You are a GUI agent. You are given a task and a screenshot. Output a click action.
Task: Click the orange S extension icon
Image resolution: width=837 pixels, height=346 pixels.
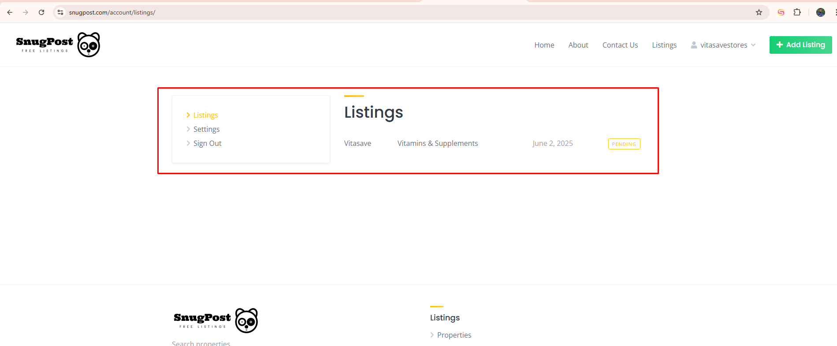click(x=781, y=12)
